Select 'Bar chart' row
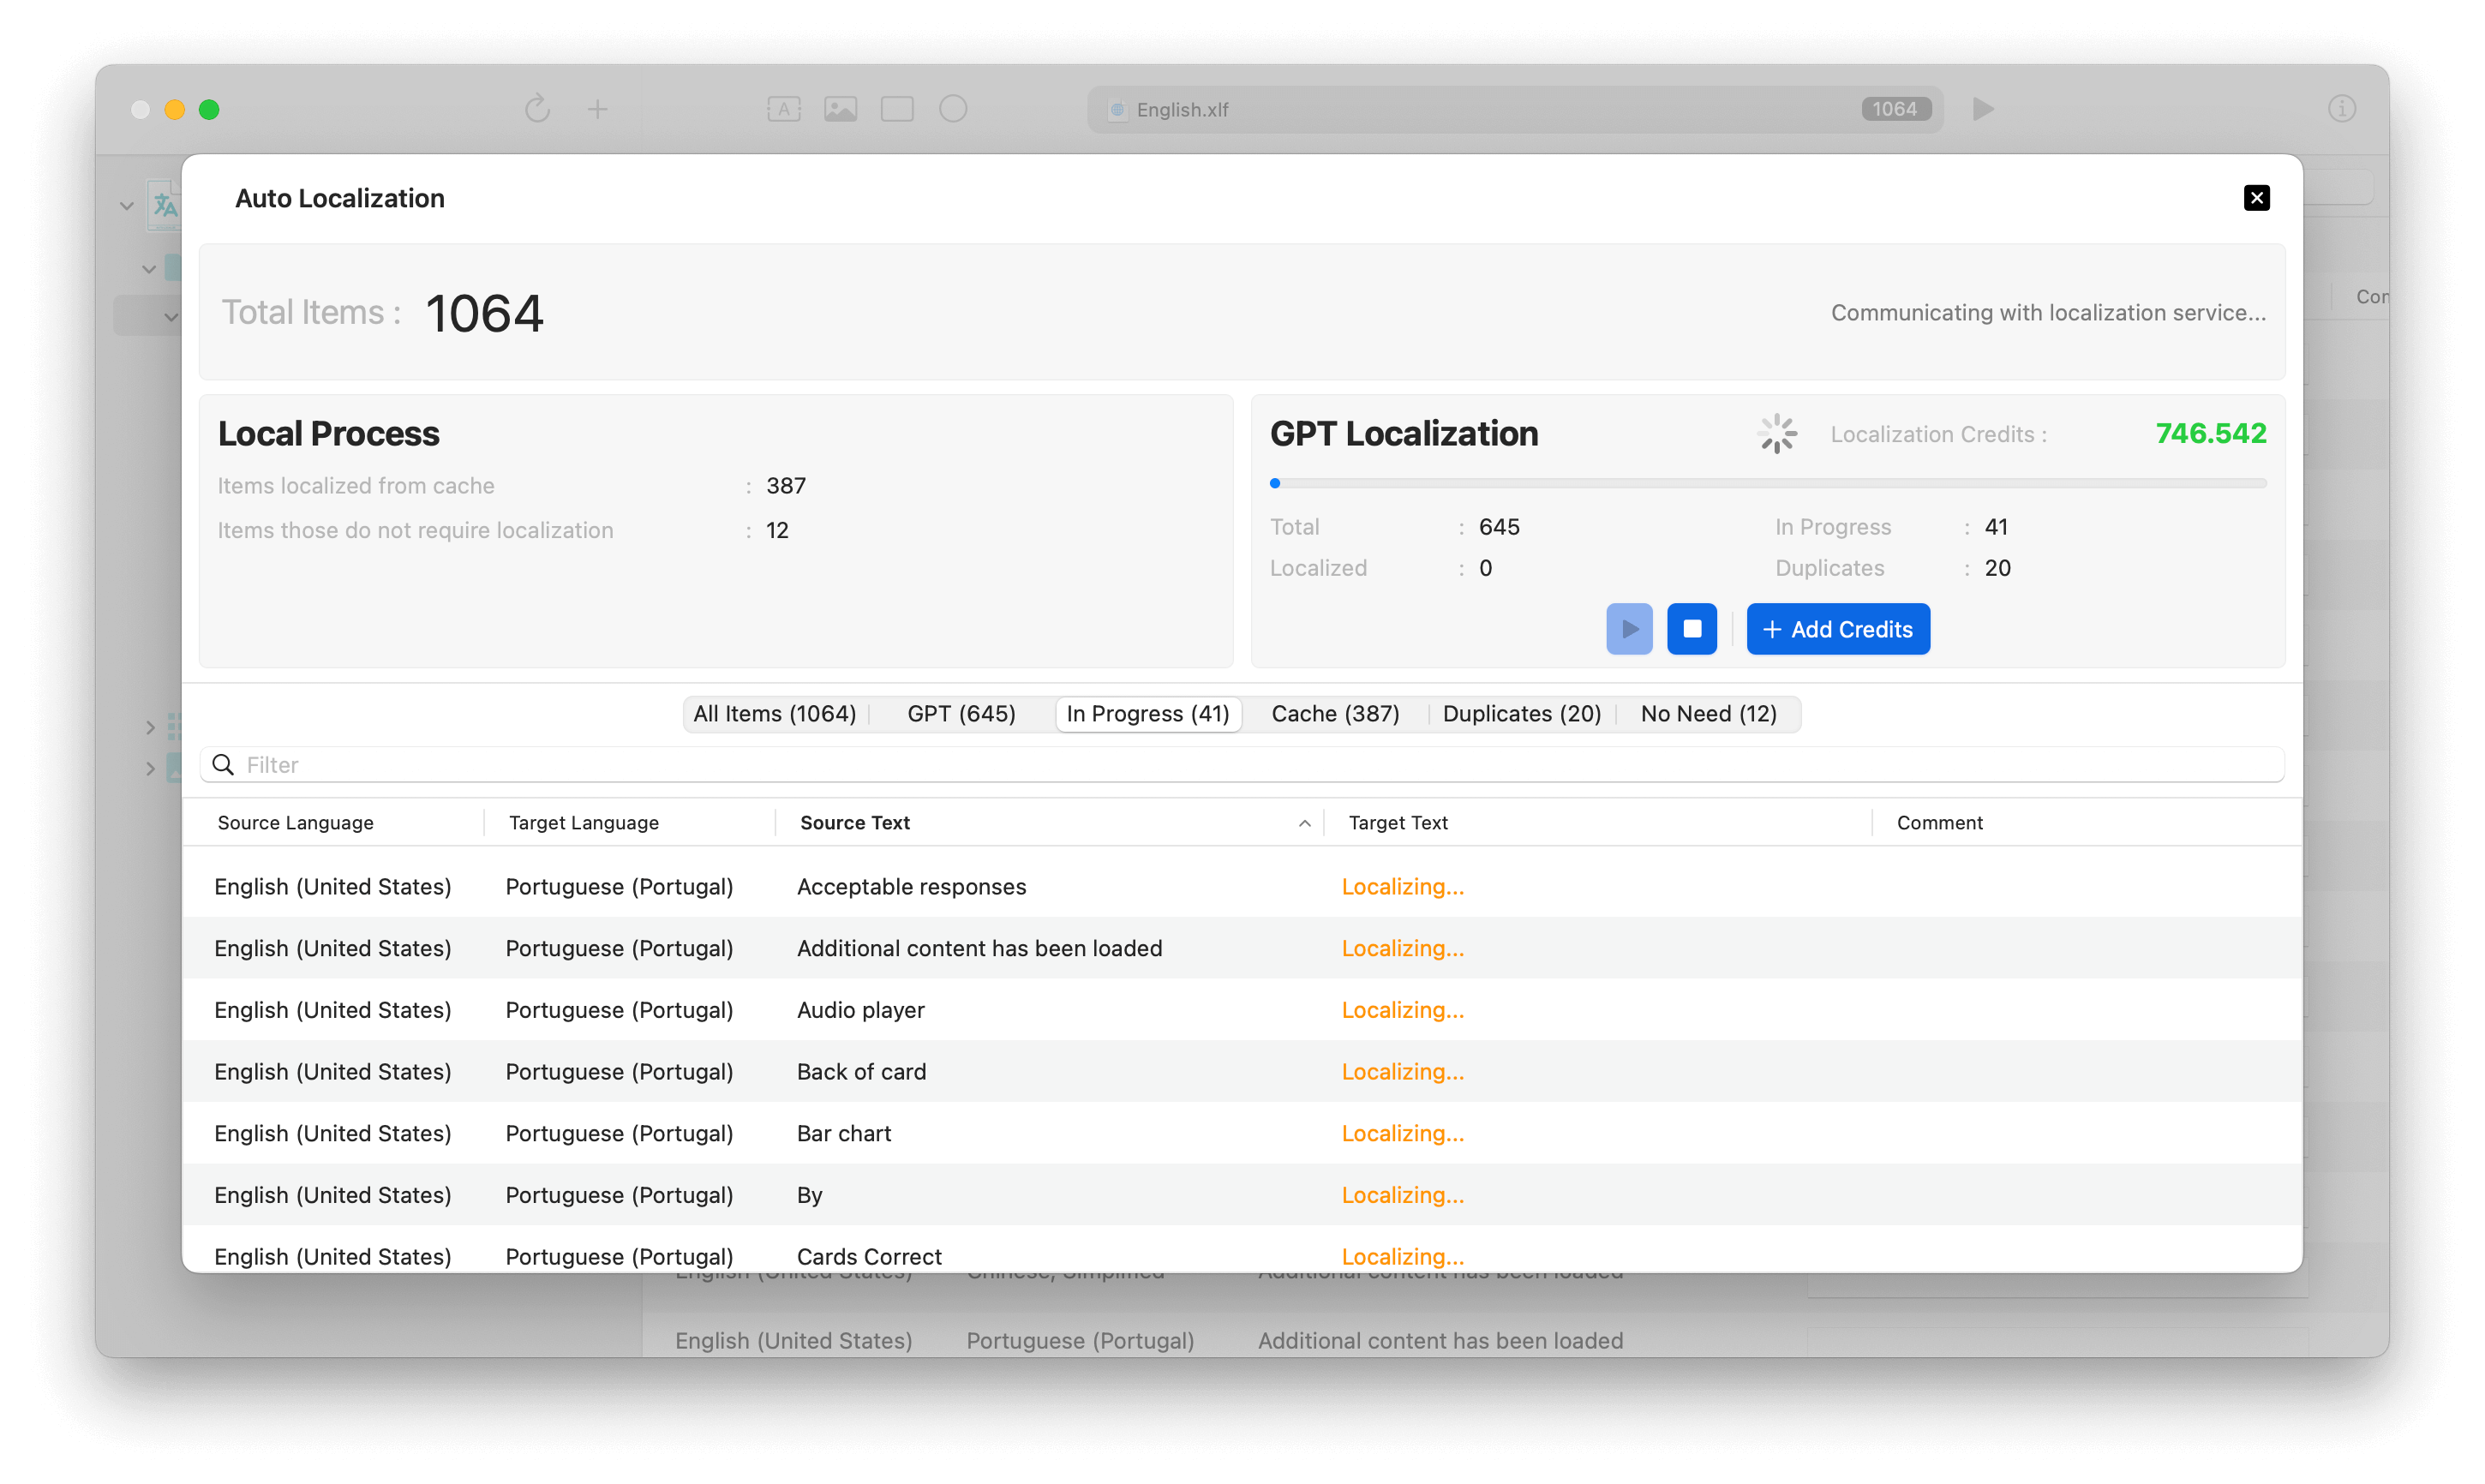The height and width of the screenshot is (1484, 2485). pyautogui.click(x=1241, y=1133)
